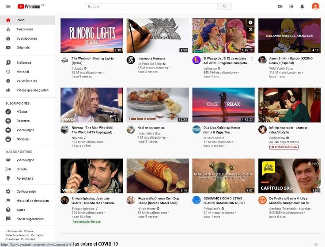The image size is (325, 247).
Task: Open three-dot menu for El Wasap de JB
Action: pos(252,59)
